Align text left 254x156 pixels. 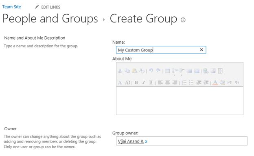(160, 82)
